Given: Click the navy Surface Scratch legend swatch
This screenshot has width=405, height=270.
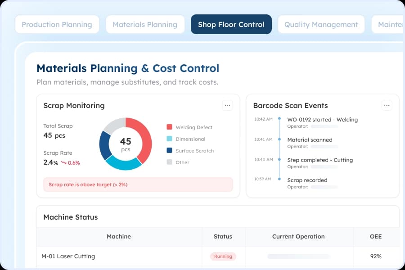Looking at the screenshot, I should point(170,150).
